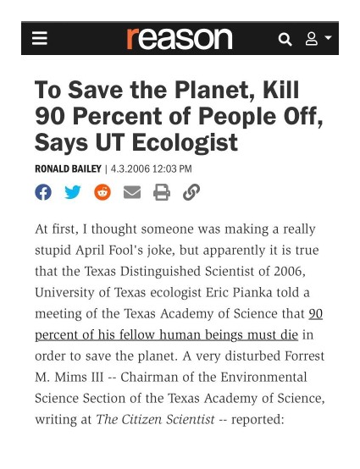Screen dimensions: 360x469
Task: Click the 'Says UT Ecologist' headline line
Action: 136,143
